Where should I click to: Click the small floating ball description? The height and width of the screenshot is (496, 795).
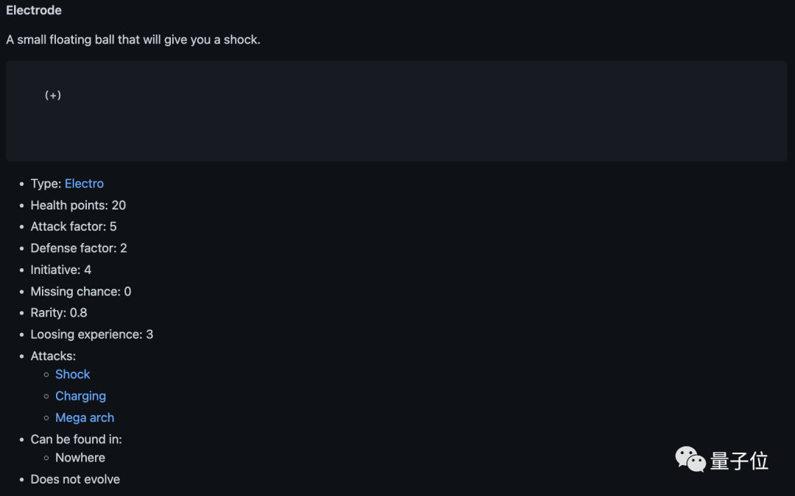coord(133,40)
